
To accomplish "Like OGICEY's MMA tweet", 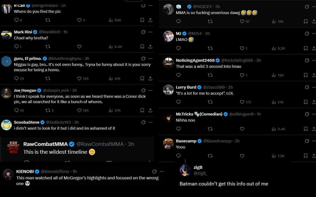I will (242, 21).
